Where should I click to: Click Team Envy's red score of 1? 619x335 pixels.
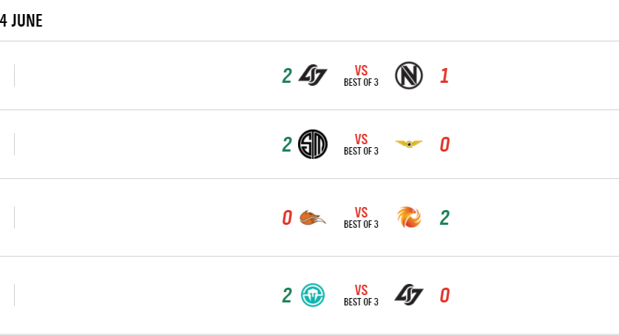point(444,75)
